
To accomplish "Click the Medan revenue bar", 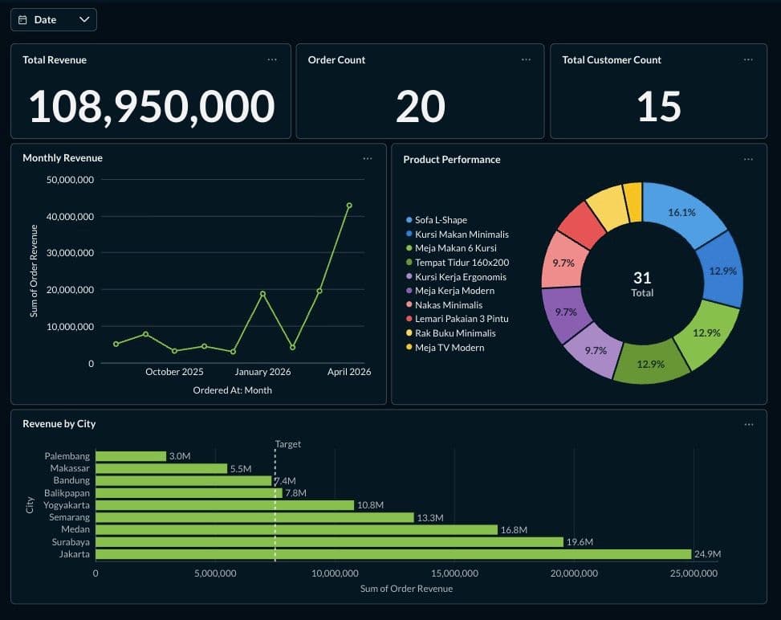I will tap(296, 529).
